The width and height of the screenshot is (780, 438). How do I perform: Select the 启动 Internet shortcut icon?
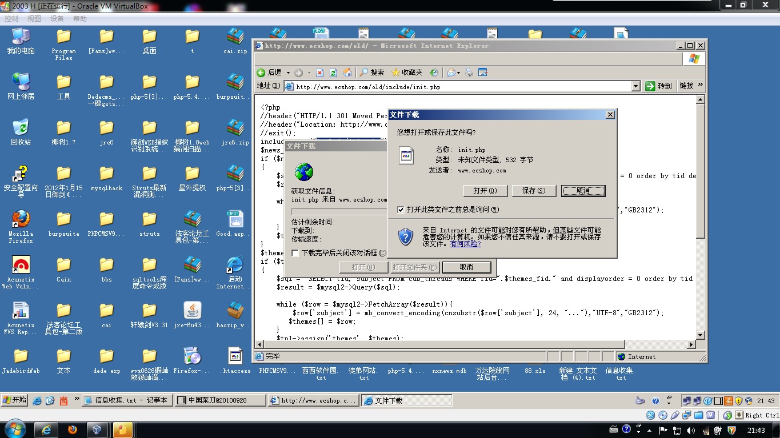235,272
